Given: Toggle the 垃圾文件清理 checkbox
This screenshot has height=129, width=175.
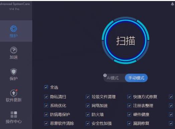Looking at the screenshot, I should coord(87,97).
